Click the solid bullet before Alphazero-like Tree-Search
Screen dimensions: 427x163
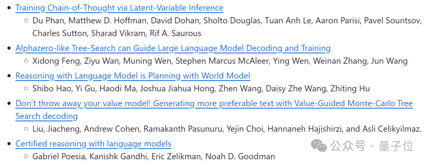pyautogui.click(x=9, y=49)
